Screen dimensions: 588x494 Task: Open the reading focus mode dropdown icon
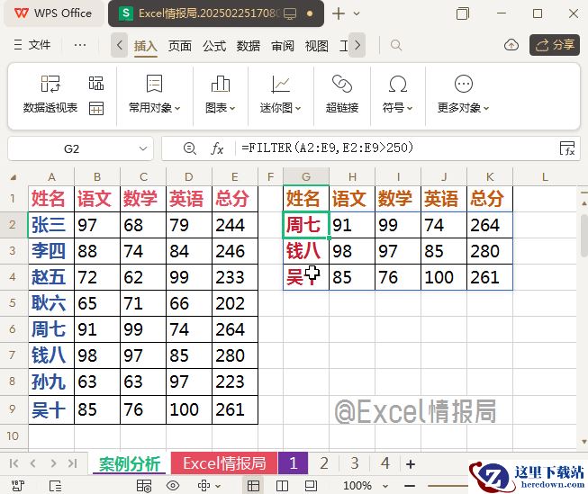(208, 486)
